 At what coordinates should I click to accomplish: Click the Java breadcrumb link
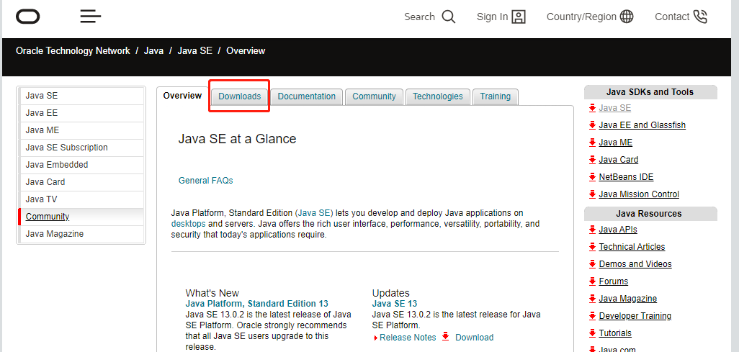coord(153,51)
